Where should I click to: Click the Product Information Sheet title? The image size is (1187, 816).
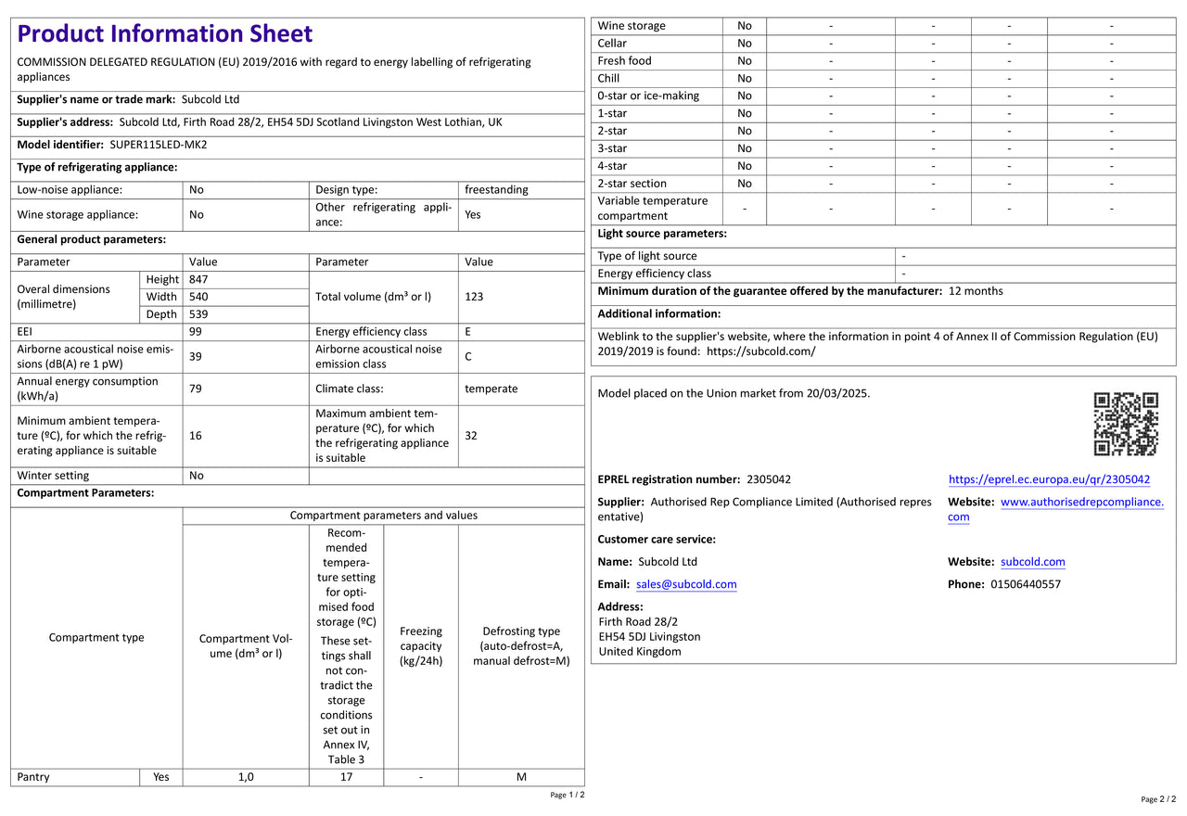coord(165,34)
